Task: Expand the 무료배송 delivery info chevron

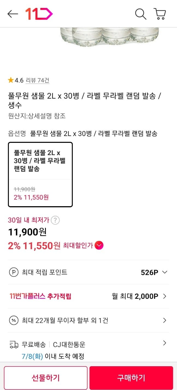Action: click(x=164, y=343)
